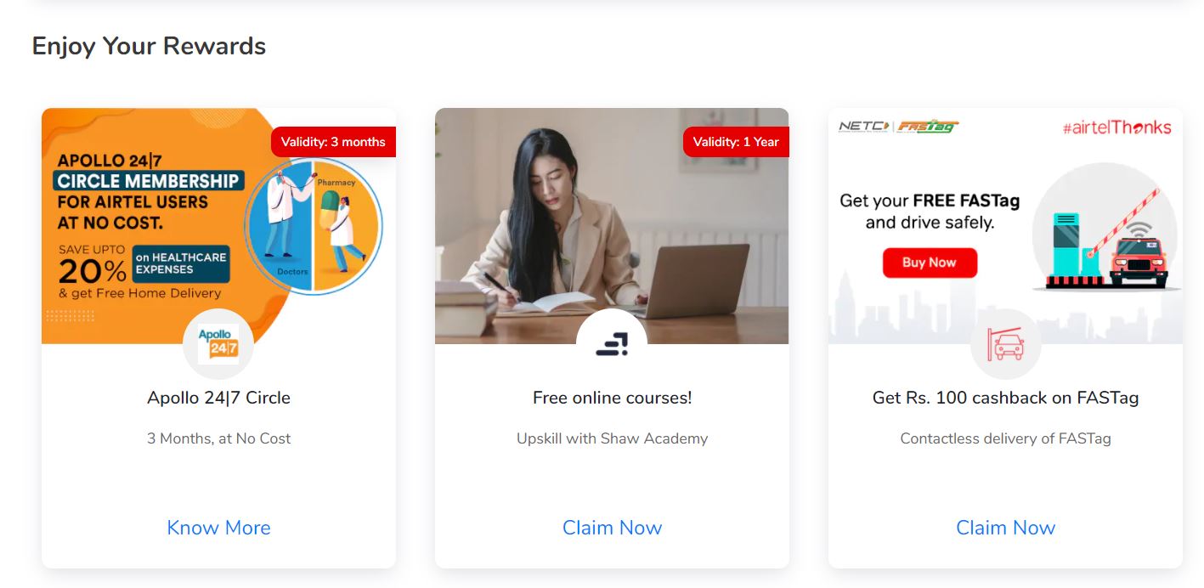Open the Apollo Circle Membership banner image

218,226
